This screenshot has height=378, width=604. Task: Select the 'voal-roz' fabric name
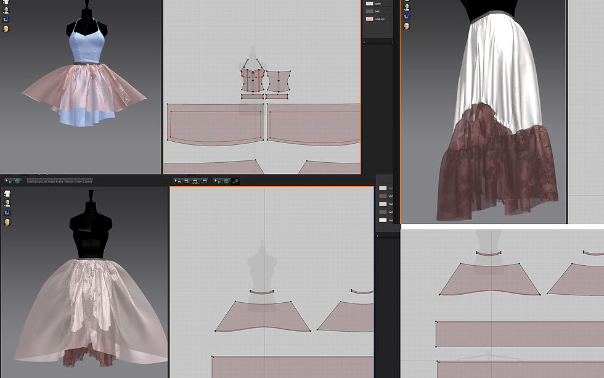(380, 19)
